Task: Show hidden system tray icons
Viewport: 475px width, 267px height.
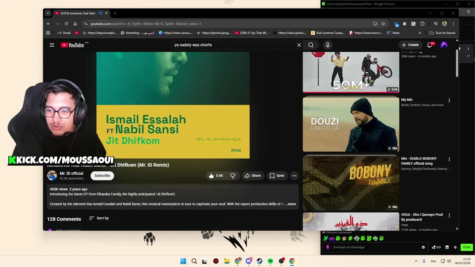Action: [x=416, y=261]
